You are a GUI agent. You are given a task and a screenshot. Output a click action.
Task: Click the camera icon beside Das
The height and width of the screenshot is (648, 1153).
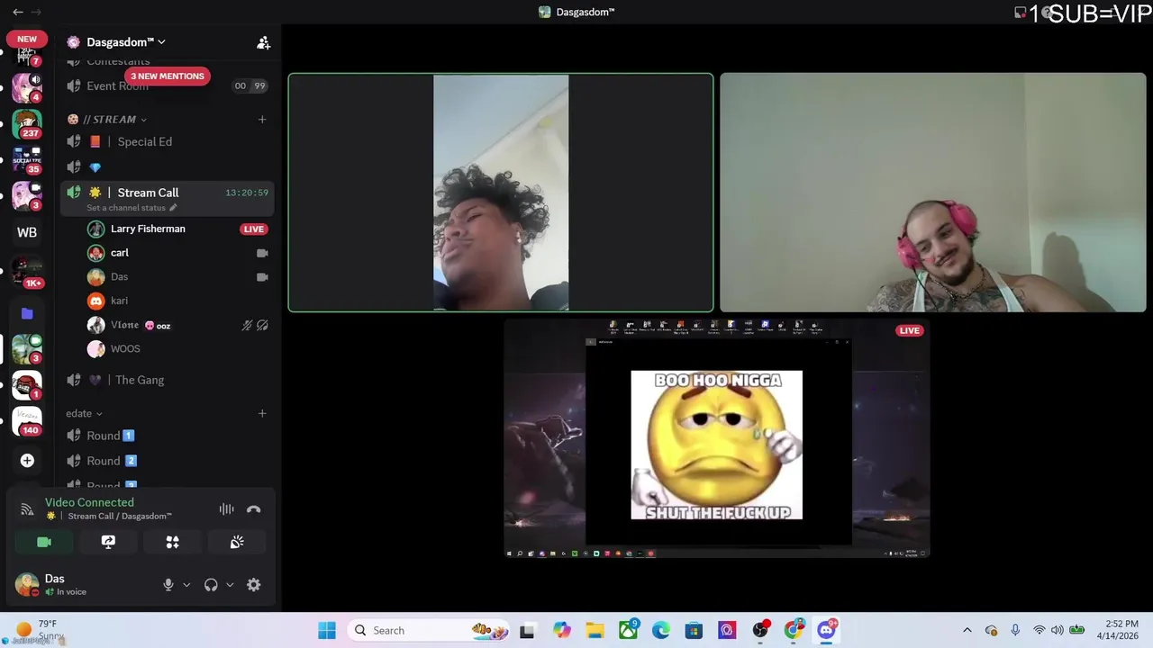point(262,277)
